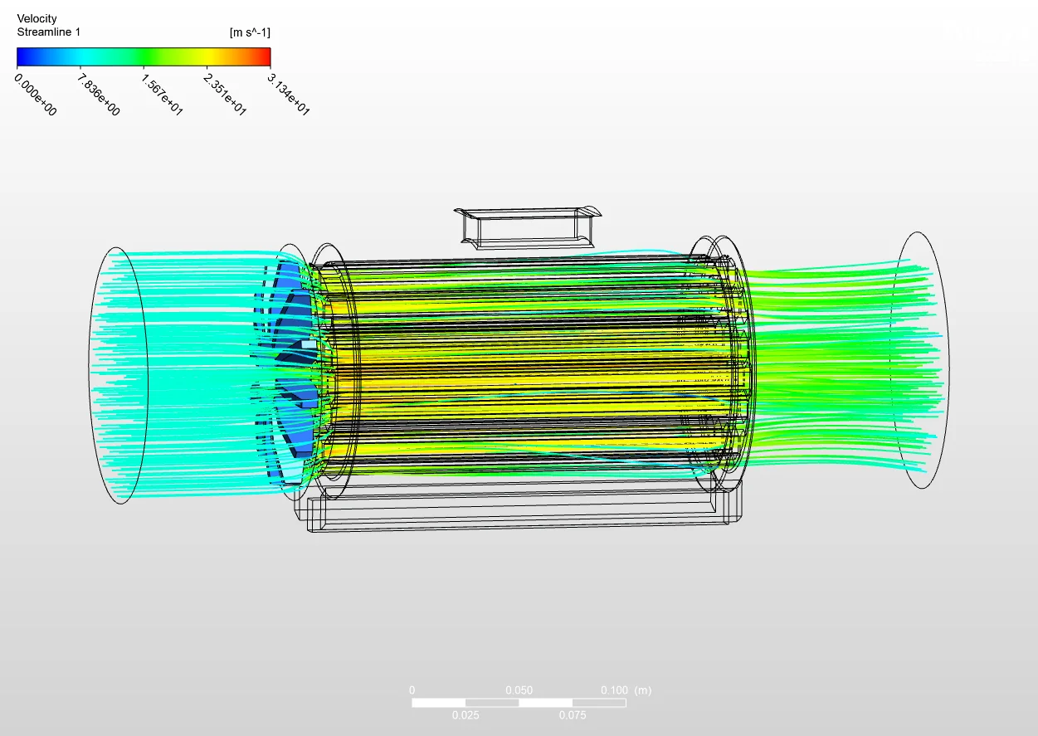Image resolution: width=1038 pixels, height=736 pixels.
Task: Click the '2.351e+01' legend value
Action: pos(227,94)
